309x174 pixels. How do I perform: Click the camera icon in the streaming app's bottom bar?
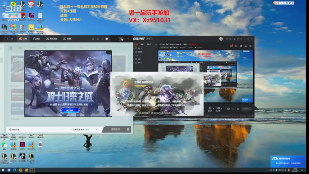[x=228, y=109]
